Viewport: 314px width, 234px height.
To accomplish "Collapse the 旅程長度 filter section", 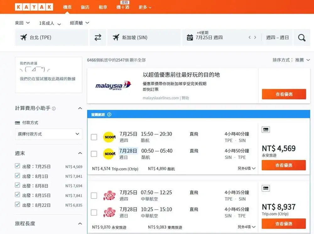I will point(80,223).
